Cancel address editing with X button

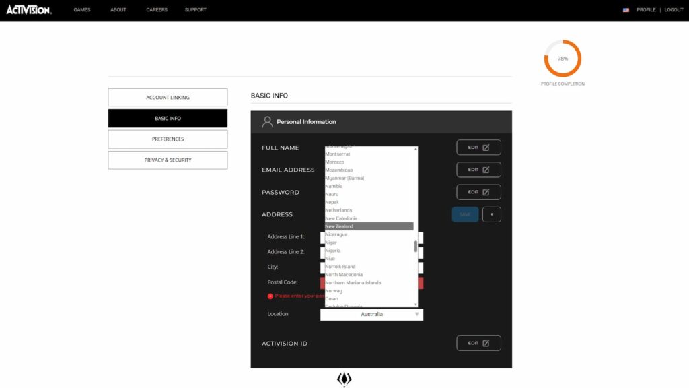(x=491, y=214)
